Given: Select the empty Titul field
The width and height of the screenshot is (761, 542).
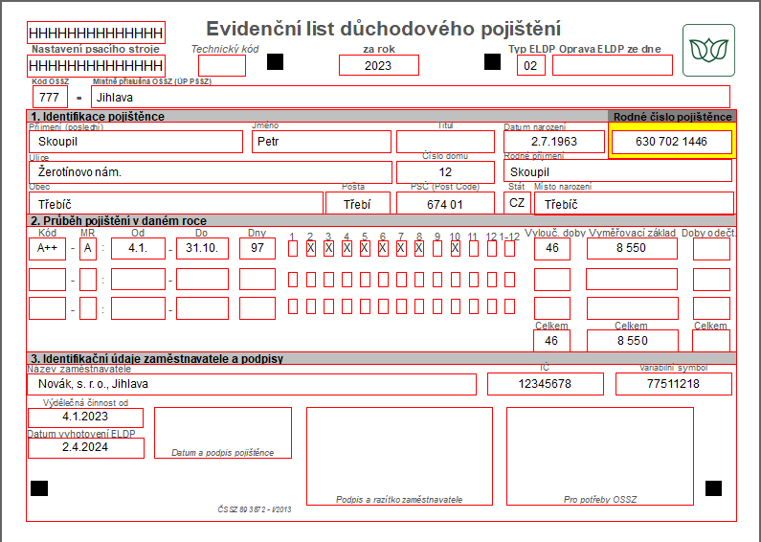Looking at the screenshot, I should (445, 142).
